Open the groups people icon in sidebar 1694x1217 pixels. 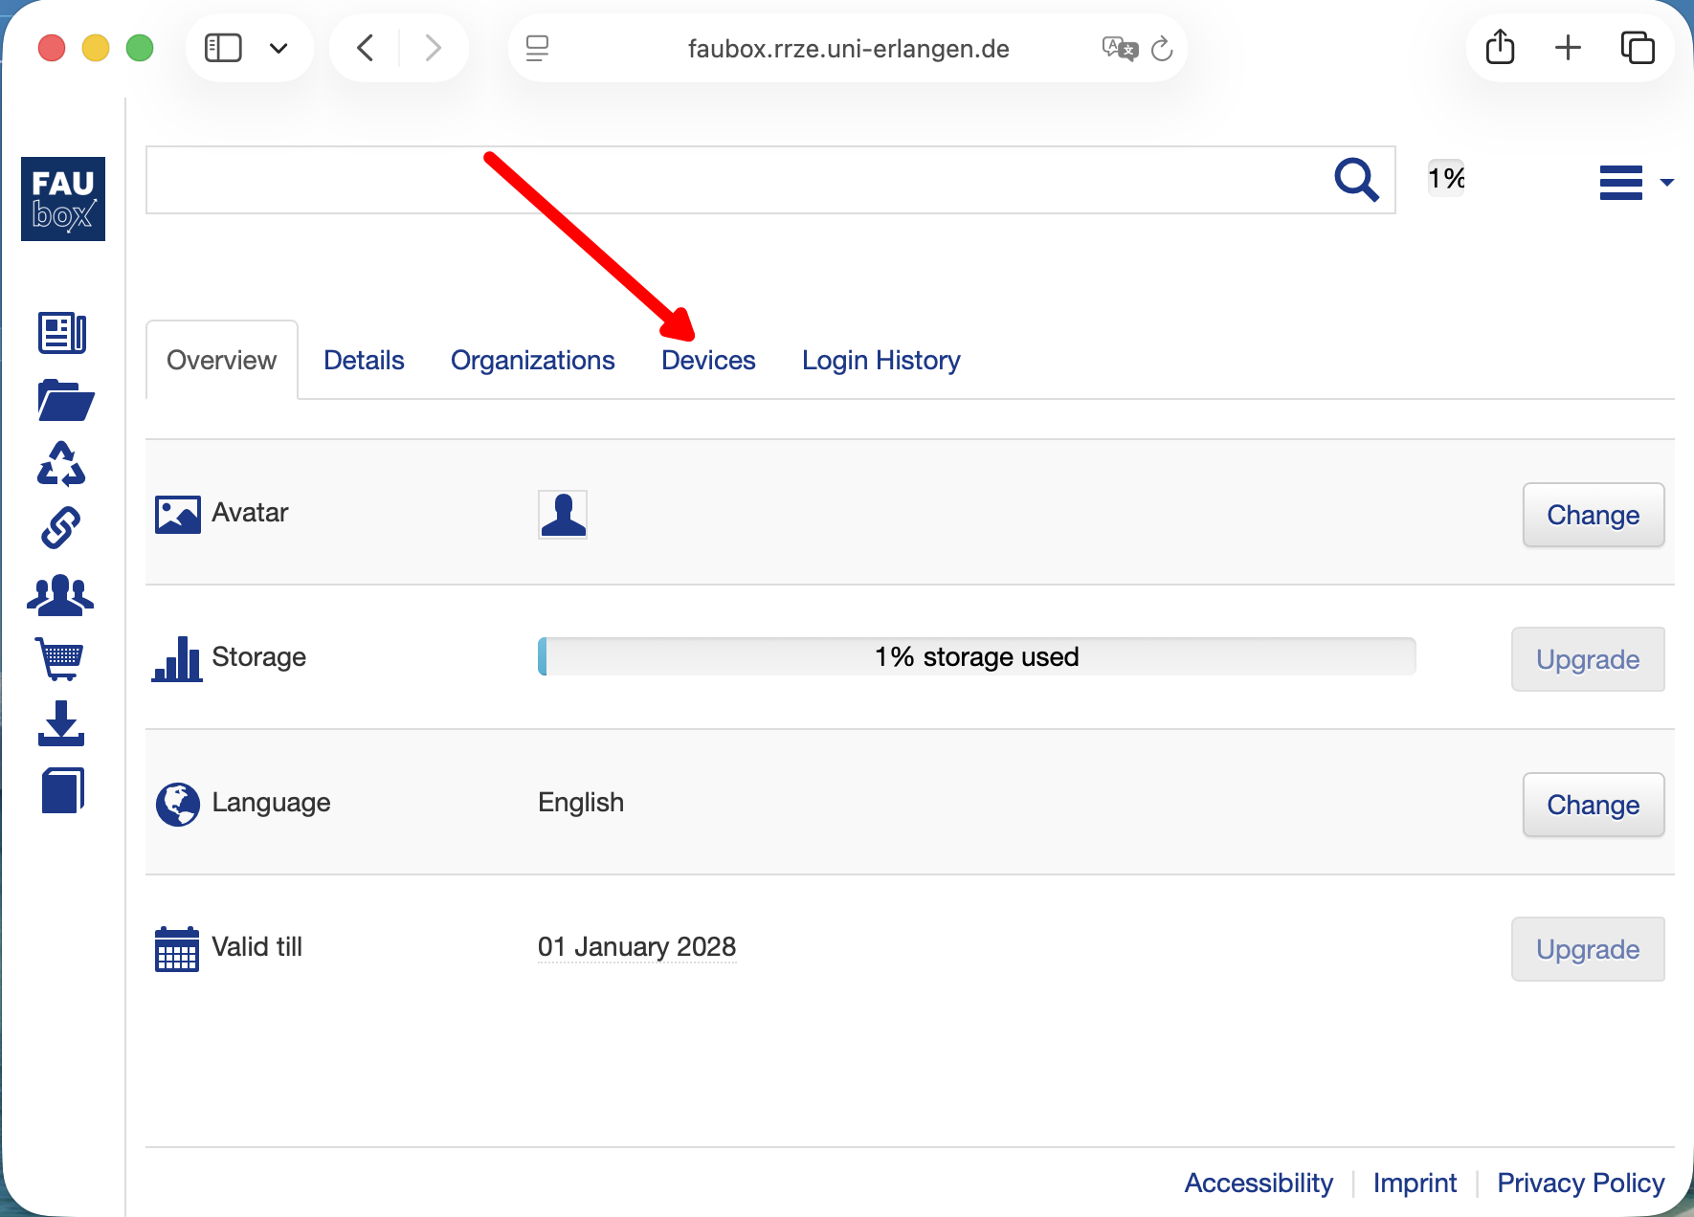coord(60,594)
